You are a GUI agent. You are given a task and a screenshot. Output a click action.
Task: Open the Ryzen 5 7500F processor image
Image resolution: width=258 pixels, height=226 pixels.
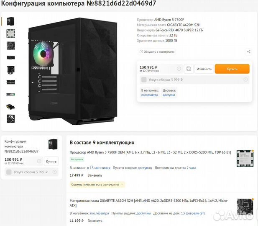pyautogui.click(x=245, y=158)
